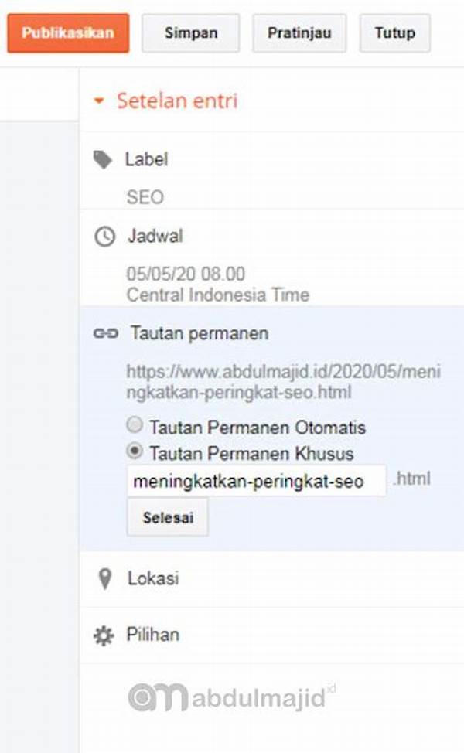The width and height of the screenshot is (464, 753).
Task: Open the Jadwal schedule section
Action: point(155,237)
